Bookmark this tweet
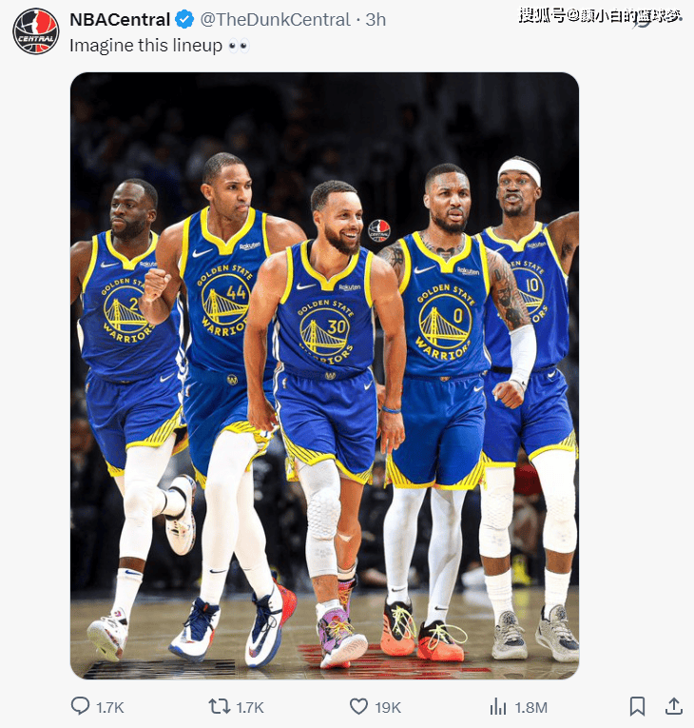 pos(637,707)
